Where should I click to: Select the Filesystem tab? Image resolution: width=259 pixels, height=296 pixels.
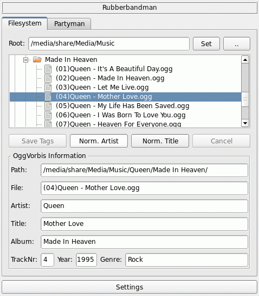click(25, 23)
